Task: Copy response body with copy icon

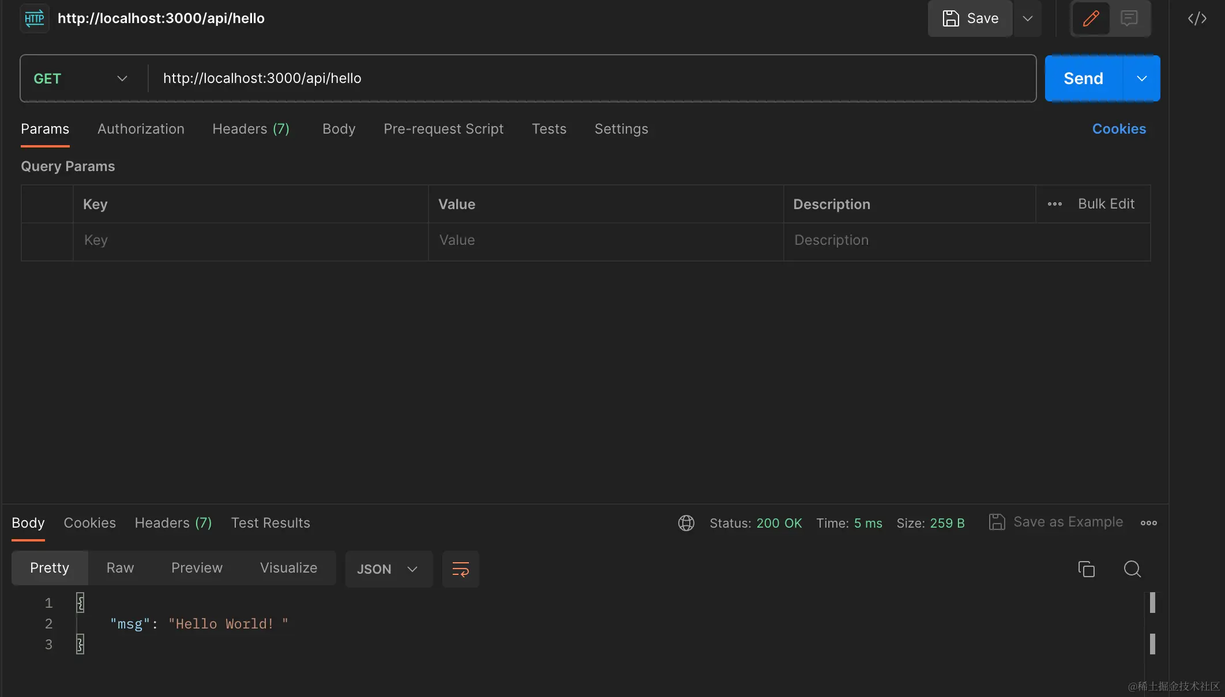Action: pyautogui.click(x=1086, y=569)
